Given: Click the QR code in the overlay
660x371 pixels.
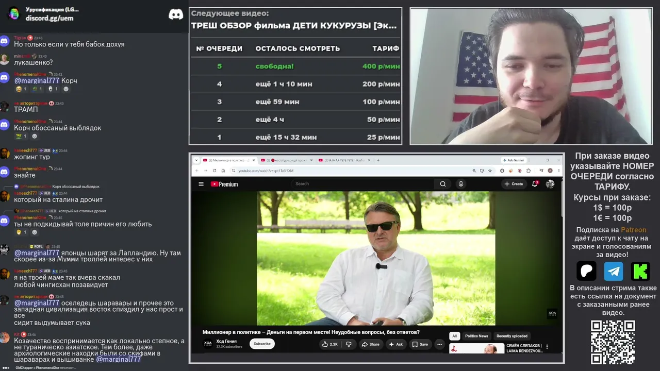Looking at the screenshot, I should pos(613,342).
